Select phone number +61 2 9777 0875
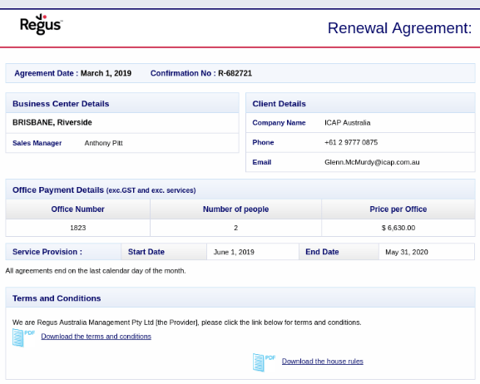This screenshot has width=480, height=384. click(x=351, y=142)
